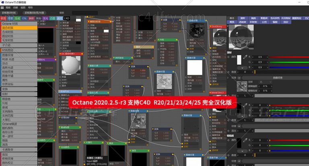The image size is (309, 166).
Task: Adjust the red R channel slider
Action: pyautogui.click(x=289, y=57)
